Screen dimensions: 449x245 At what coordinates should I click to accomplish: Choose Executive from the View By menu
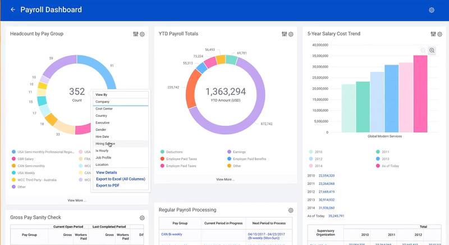121,122
